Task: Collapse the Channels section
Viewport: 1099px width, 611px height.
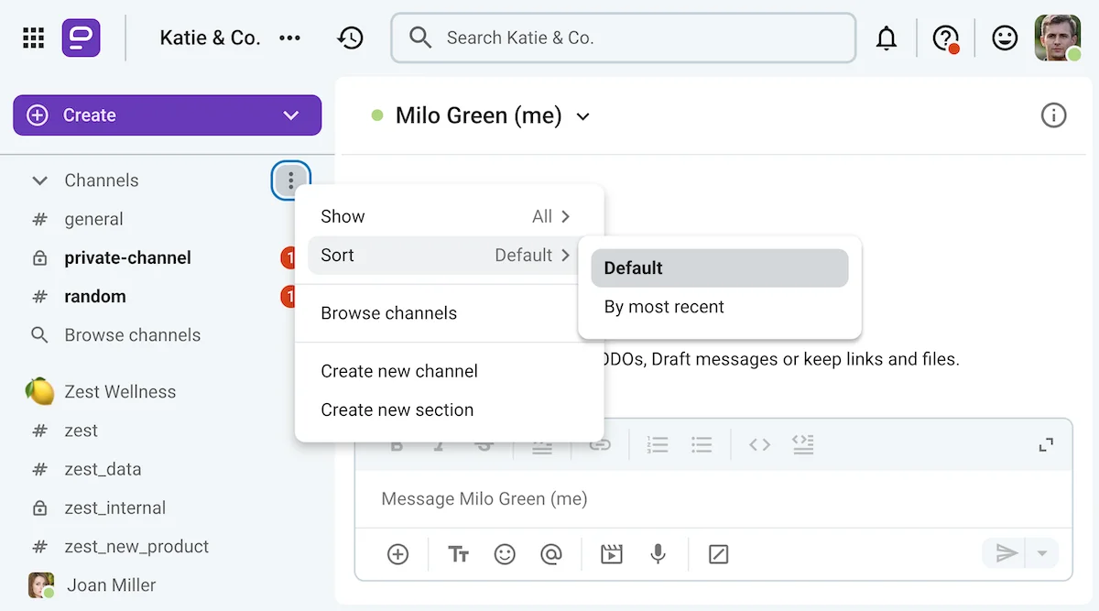Action: (x=38, y=180)
